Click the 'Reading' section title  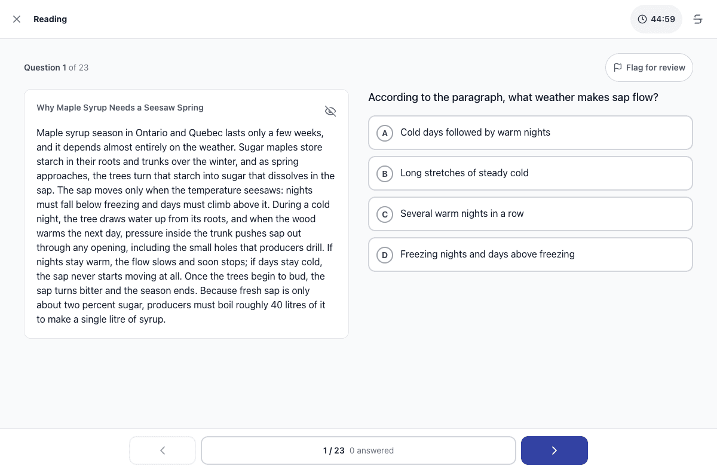coord(50,19)
